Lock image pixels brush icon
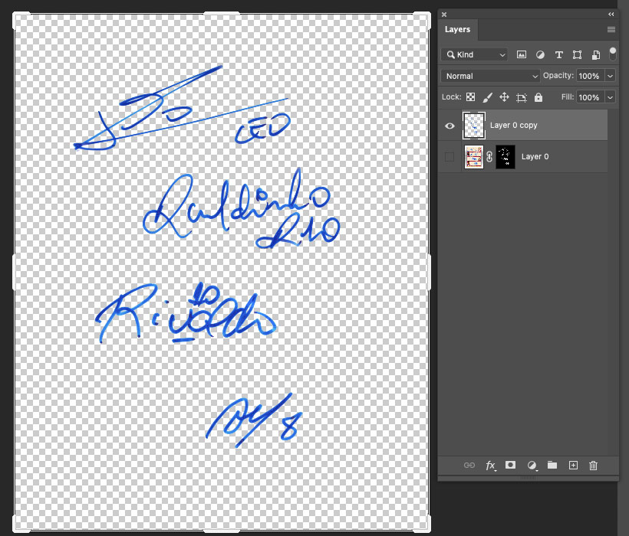Screen dimensions: 629x536 (487, 97)
